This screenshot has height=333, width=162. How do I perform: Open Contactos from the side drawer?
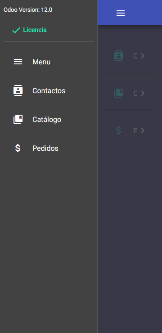tap(49, 91)
